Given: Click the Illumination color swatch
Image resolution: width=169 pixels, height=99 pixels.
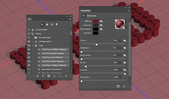Looking at the screenshot, I should tap(96, 29).
